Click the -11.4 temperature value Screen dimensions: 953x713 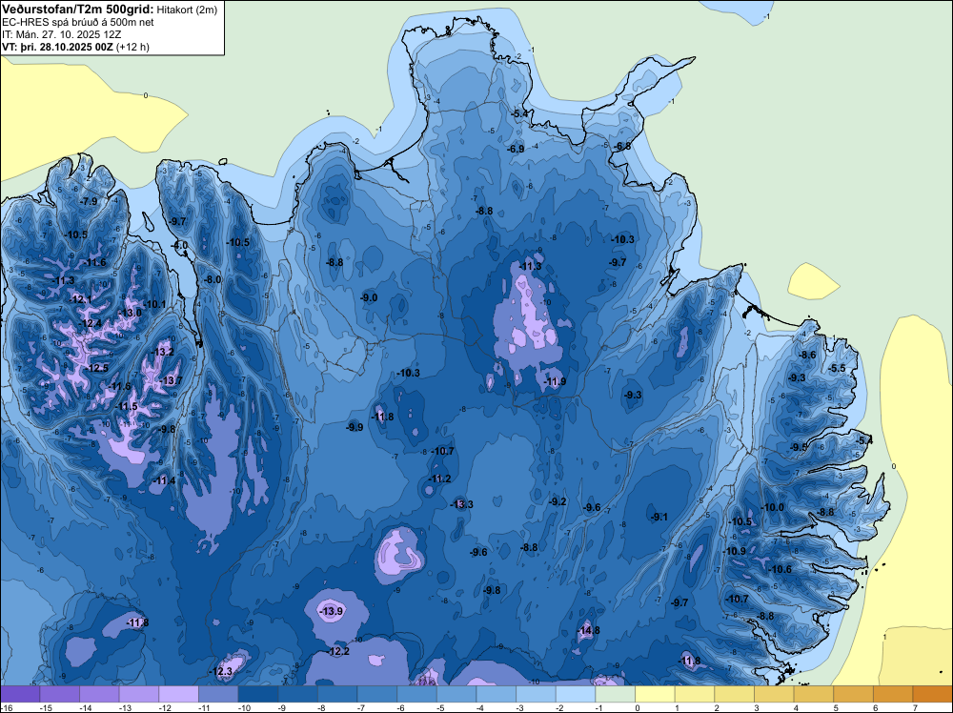(x=164, y=480)
